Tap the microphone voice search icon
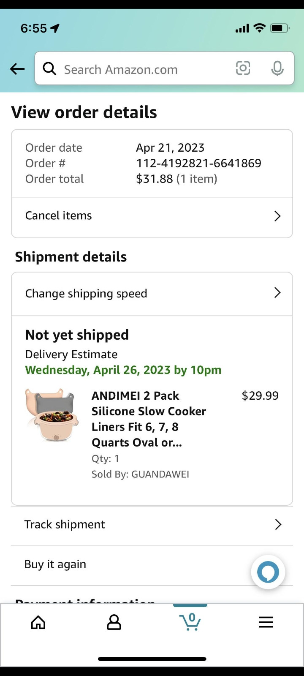This screenshot has height=676, width=304. point(277,68)
